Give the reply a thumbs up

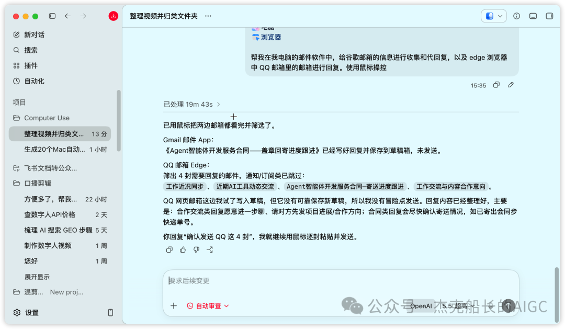[x=183, y=249]
